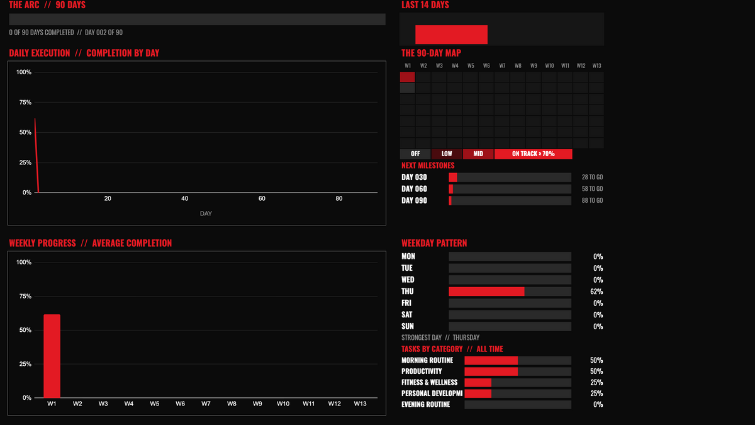The image size is (755, 425).
Task: Click W13 axis label in weekly progress chart
Action: coord(360,404)
